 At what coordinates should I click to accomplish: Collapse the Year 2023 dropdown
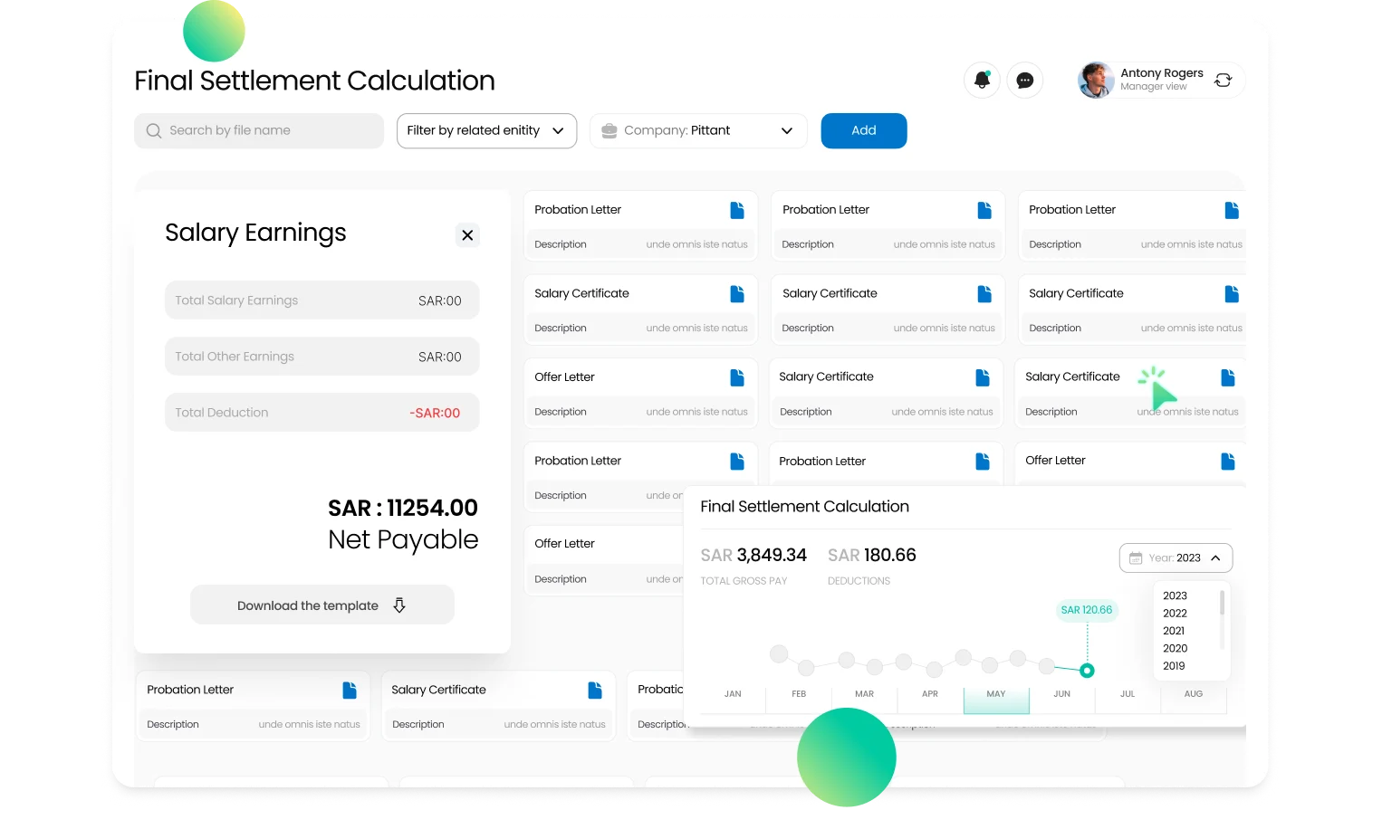coord(1215,558)
